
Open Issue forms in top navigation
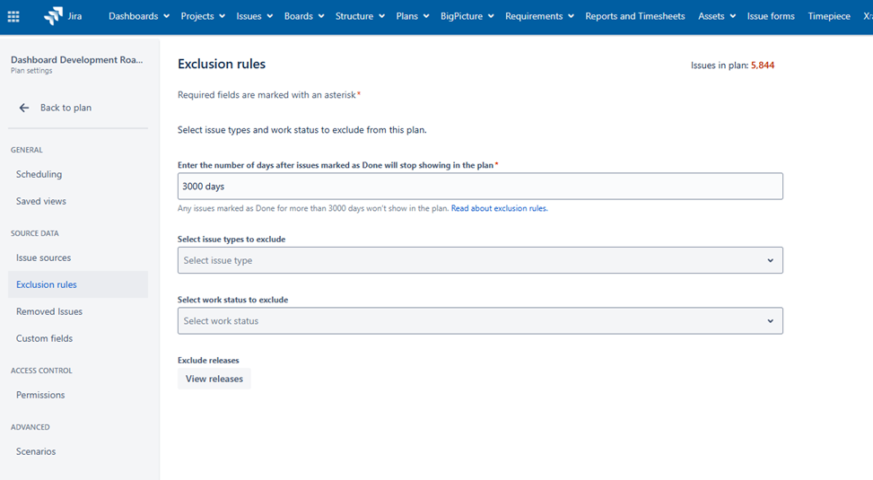tap(771, 16)
